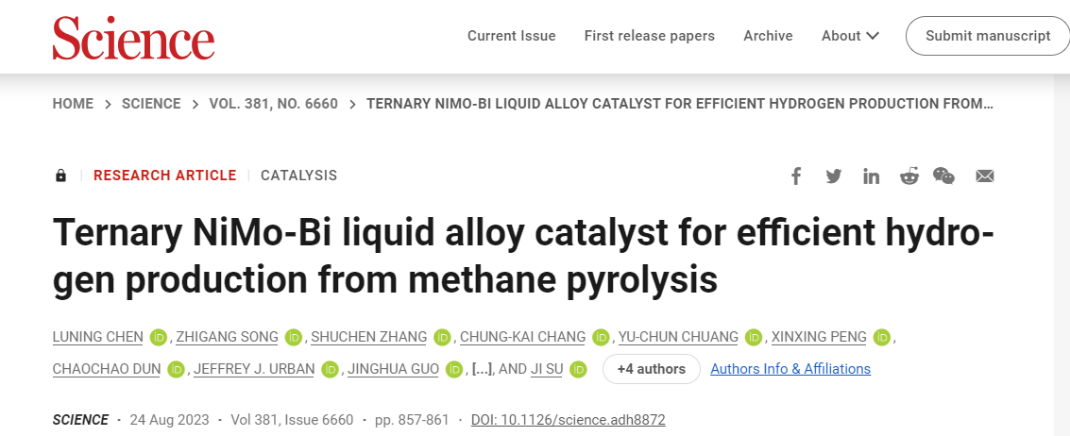Open Ji Su's ORCID iD icon
Image resolution: width=1070 pixels, height=436 pixels.
click(578, 369)
